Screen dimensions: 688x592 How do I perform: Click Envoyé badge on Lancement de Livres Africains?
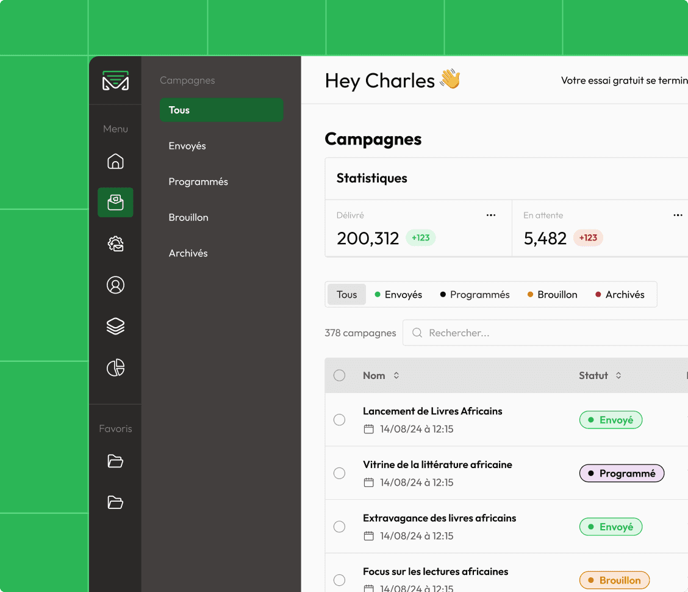(x=611, y=420)
